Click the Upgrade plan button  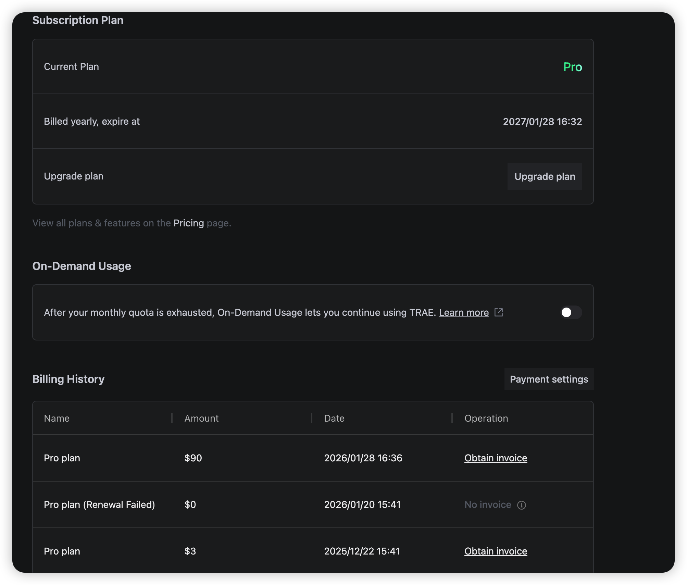(x=545, y=176)
